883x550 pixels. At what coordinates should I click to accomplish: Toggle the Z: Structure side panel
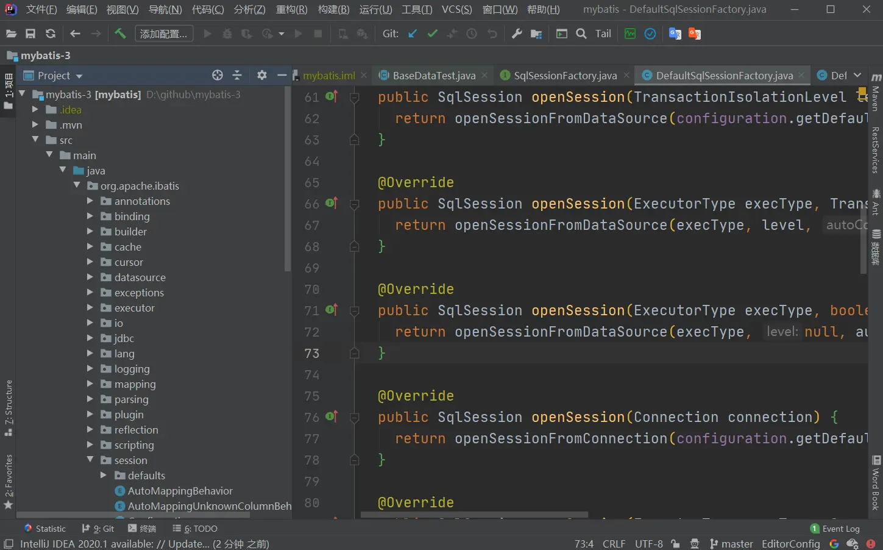[x=9, y=407]
